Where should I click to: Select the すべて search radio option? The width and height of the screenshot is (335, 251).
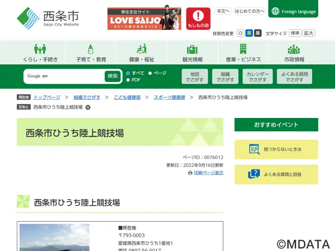point(128,73)
